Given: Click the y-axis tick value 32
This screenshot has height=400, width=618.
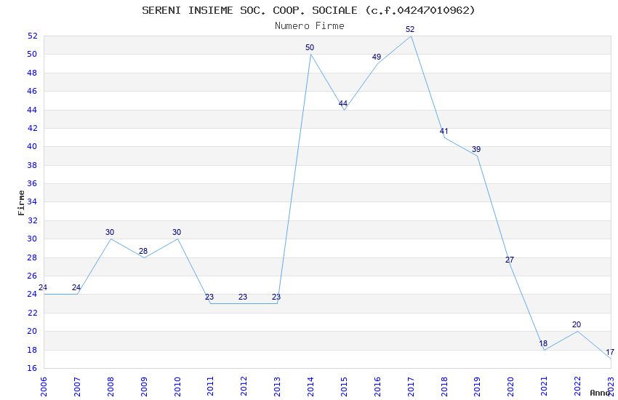Looking at the screenshot, I should tap(32, 220).
